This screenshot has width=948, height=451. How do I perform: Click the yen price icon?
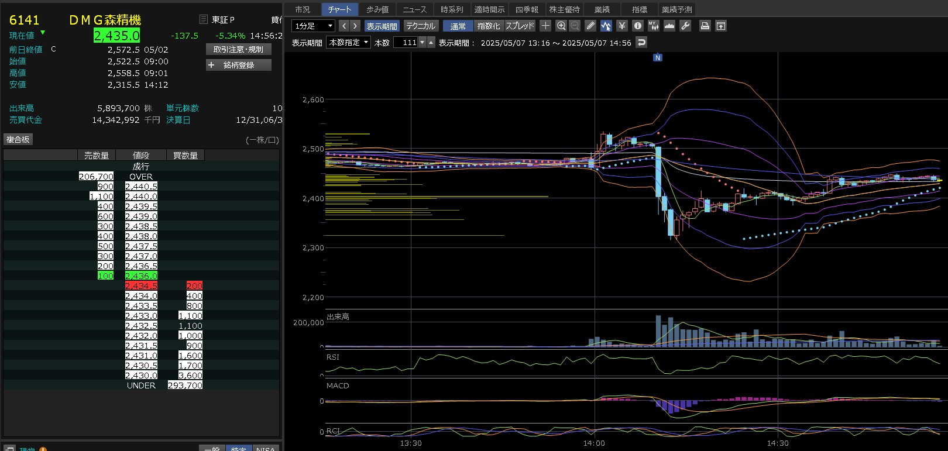[x=622, y=26]
